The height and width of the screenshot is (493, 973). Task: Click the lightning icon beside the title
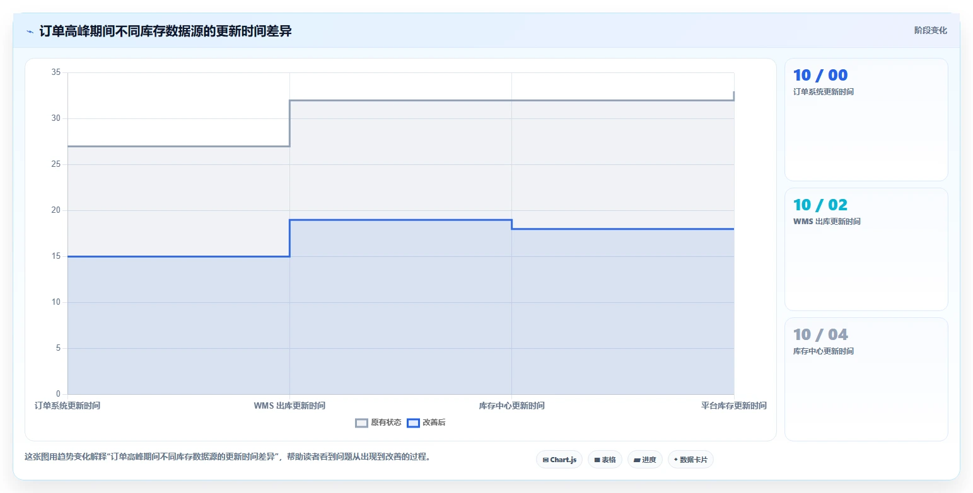(x=30, y=31)
